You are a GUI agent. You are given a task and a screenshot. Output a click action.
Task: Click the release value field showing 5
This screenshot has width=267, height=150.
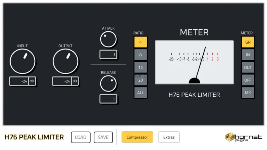tap(108, 99)
